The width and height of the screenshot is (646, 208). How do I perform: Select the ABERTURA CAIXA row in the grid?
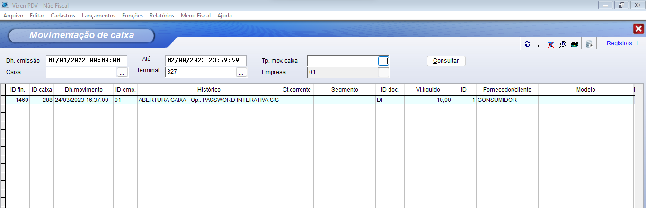[209, 100]
